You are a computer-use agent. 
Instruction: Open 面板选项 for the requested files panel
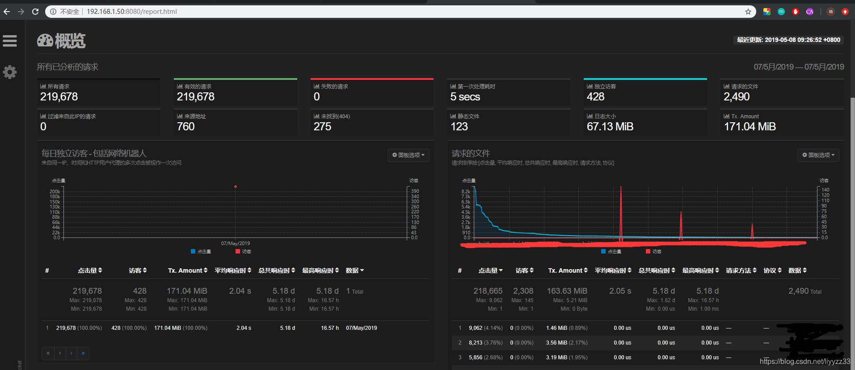(818, 155)
